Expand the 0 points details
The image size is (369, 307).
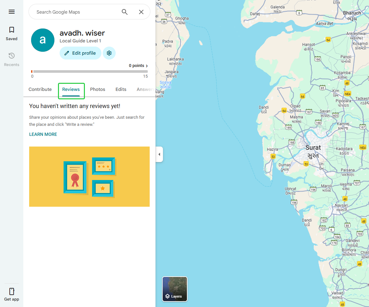point(138,65)
